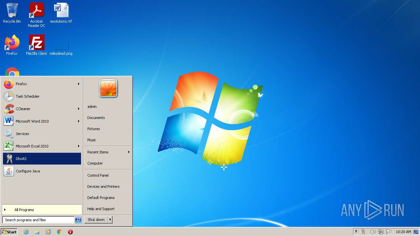Click the Microsoft Word 2010 icon

tap(9, 121)
